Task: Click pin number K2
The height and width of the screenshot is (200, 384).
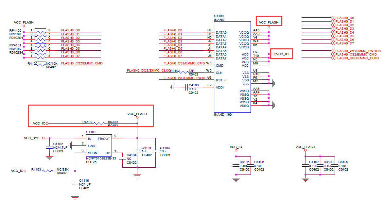Action: (209, 85)
